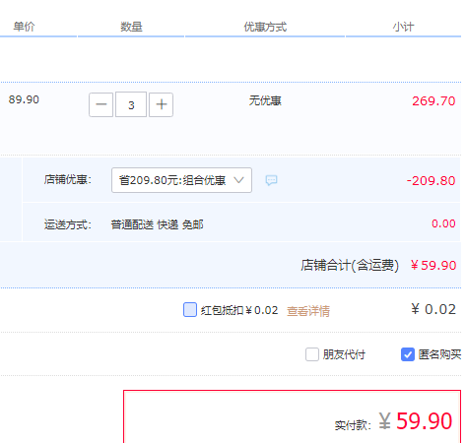Increase quantity with the plus button
466x443 pixels.
[161, 104]
